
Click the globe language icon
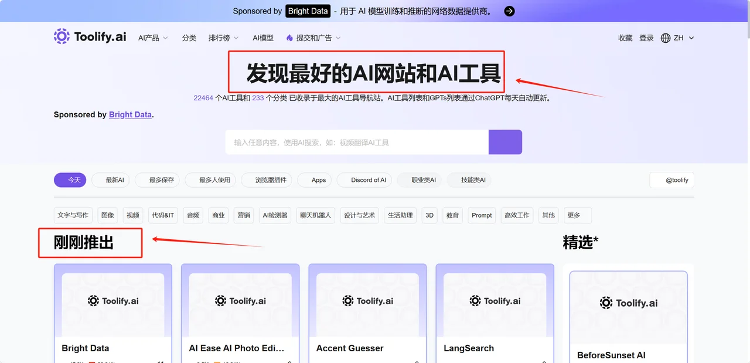point(666,38)
